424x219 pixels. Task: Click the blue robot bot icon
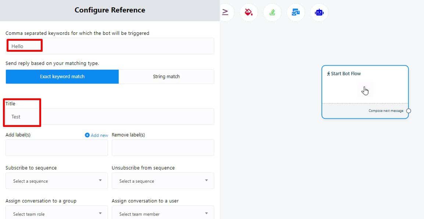pos(319,12)
